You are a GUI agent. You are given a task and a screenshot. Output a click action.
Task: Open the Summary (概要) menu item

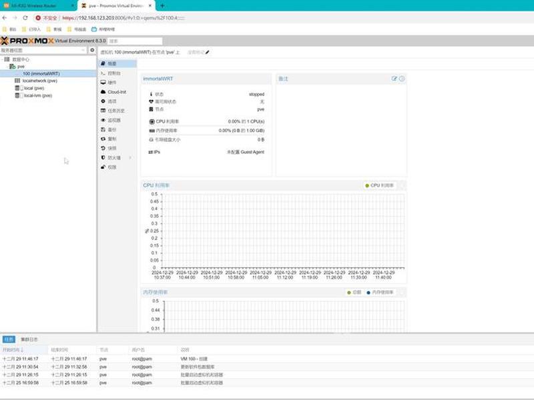117,63
